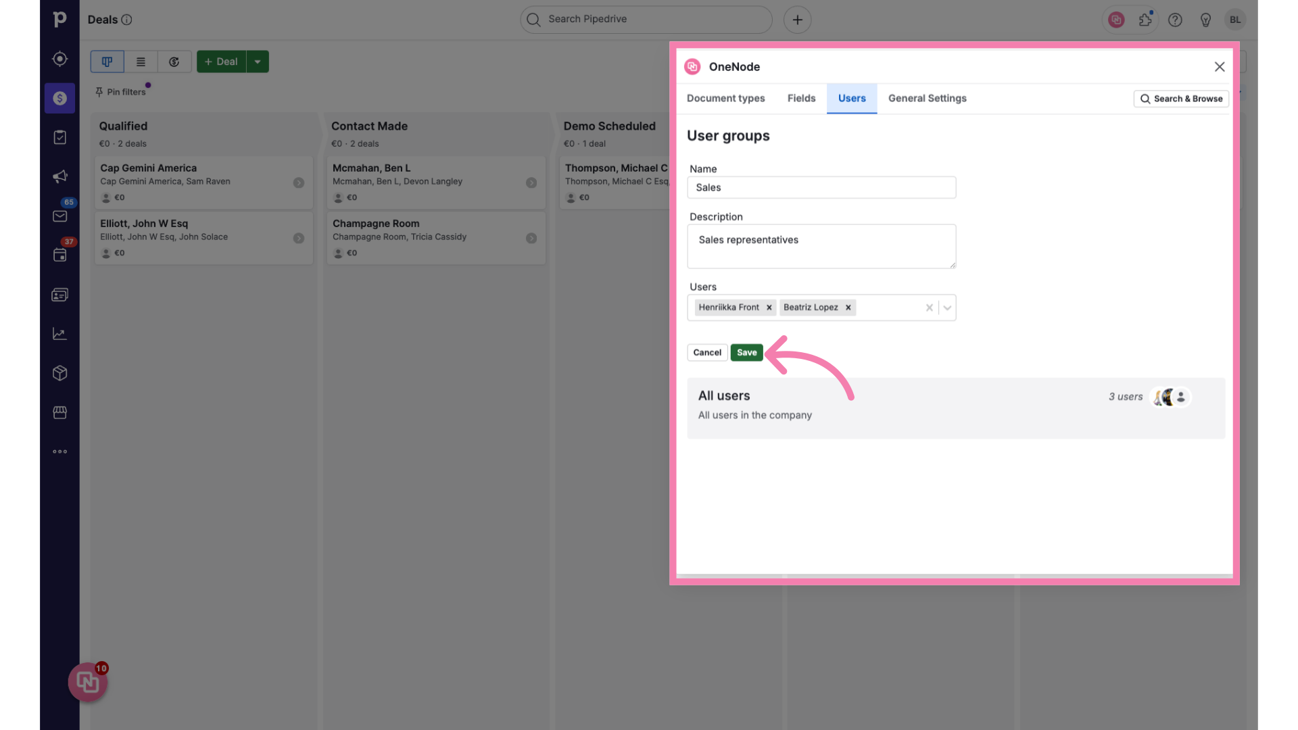Open the Pipedrive logo home

point(59,20)
